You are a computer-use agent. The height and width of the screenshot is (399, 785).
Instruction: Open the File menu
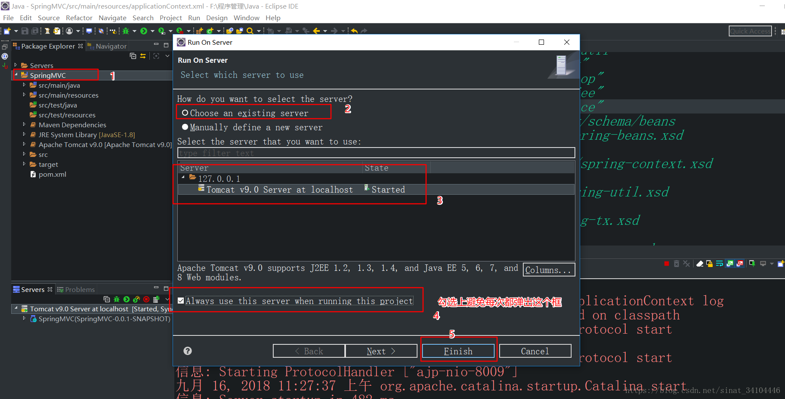coord(8,18)
